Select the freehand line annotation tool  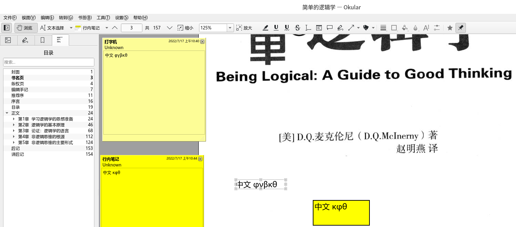[x=340, y=28]
